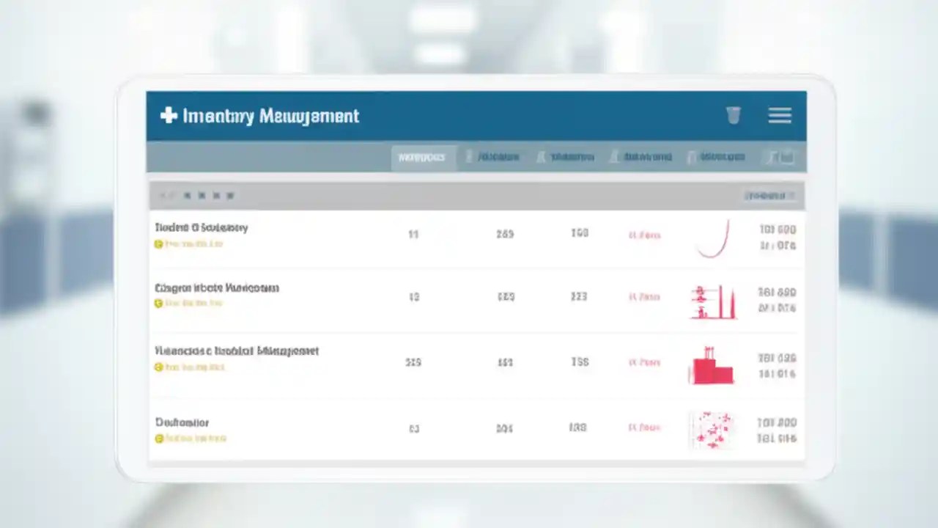This screenshot has width=938, height=528.
Task: Click the hamburger menu icon top right
Action: [x=780, y=116]
